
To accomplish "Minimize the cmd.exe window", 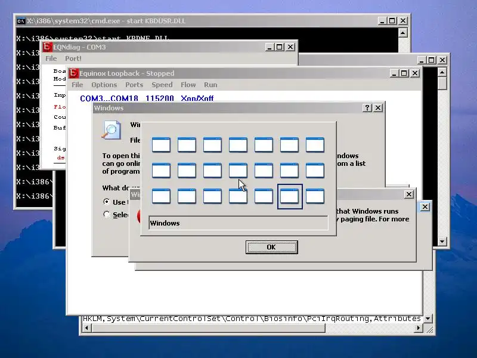I will (382, 21).
